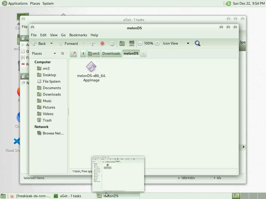Toggle text-based location entry icon
The height and width of the screenshot is (199, 266).
pyautogui.click(x=74, y=53)
